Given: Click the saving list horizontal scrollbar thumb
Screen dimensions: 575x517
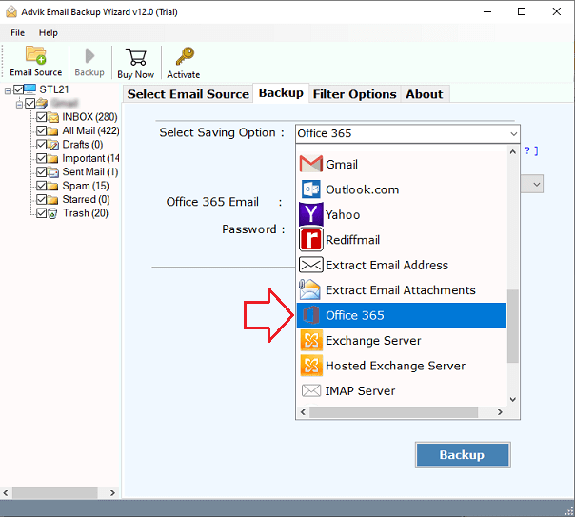Looking at the screenshot, I should [393, 412].
